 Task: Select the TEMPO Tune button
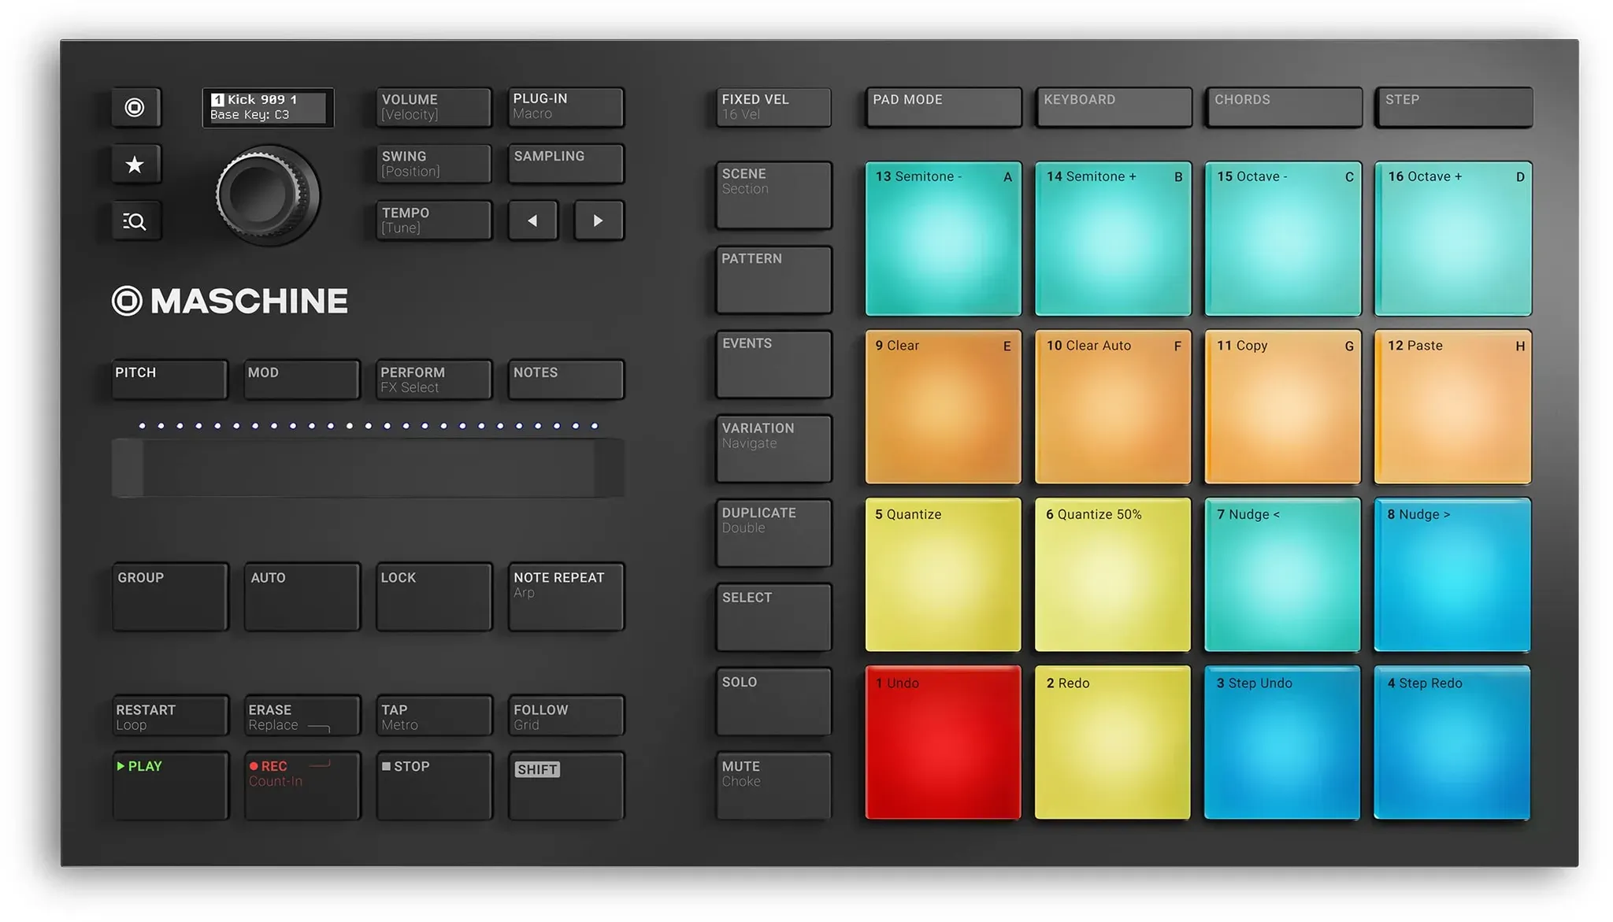pos(434,220)
